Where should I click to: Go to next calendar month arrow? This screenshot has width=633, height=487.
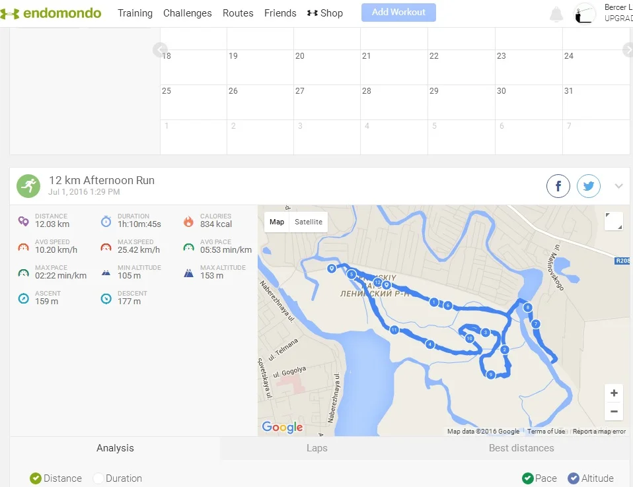(628, 49)
